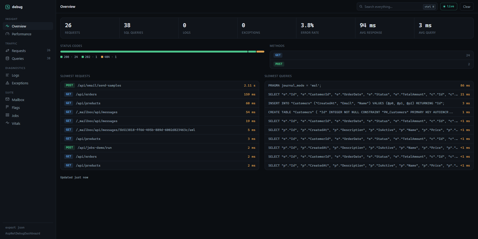This screenshot has width=478, height=239.
Task: Open the Vitals suite page
Action: (28, 123)
